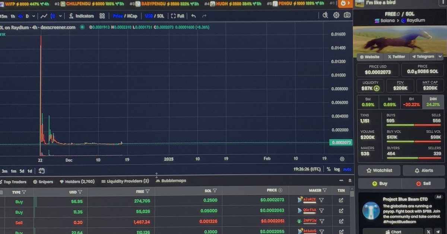Open the Alerts button
The width and height of the screenshot is (447, 234).
pyautogui.click(x=423, y=170)
